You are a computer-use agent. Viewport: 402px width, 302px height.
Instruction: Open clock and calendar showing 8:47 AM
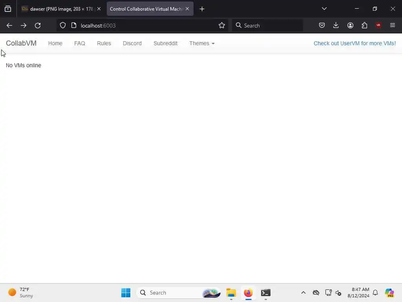point(358,293)
